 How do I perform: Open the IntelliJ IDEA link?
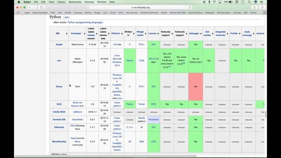point(59,112)
